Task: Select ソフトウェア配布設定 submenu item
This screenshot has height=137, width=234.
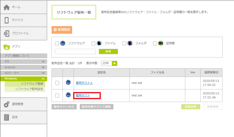Action: (29, 89)
